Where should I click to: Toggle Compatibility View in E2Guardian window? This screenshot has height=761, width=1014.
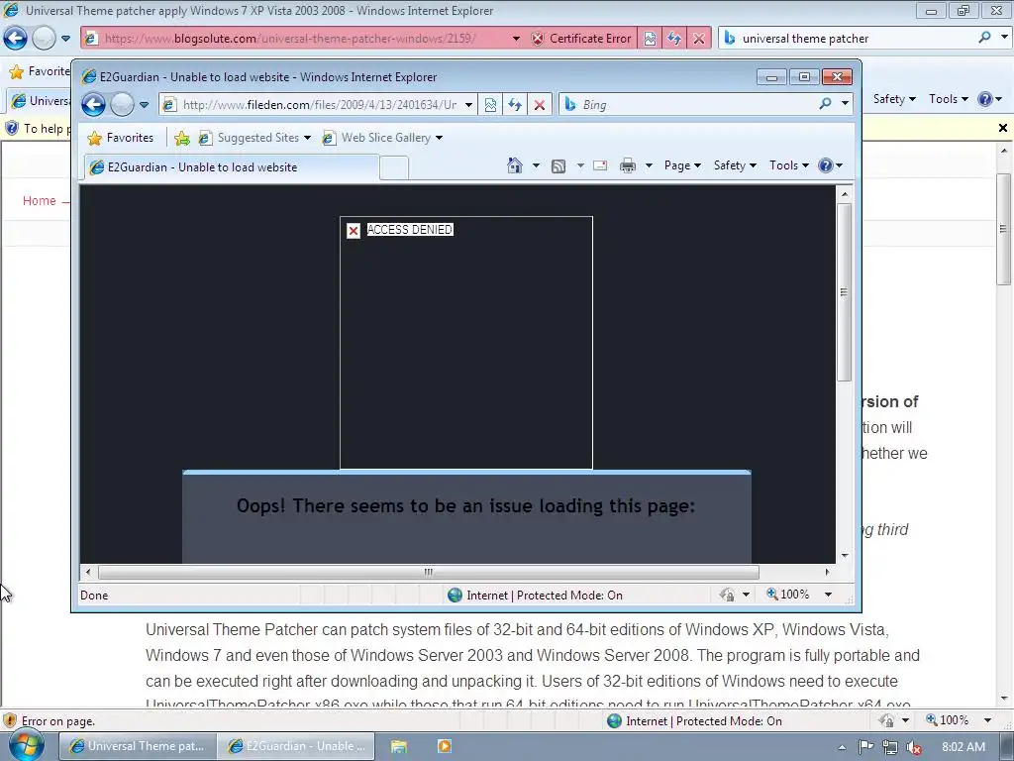point(491,105)
